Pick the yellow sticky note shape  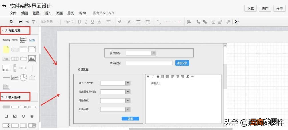(x=6, y=49)
